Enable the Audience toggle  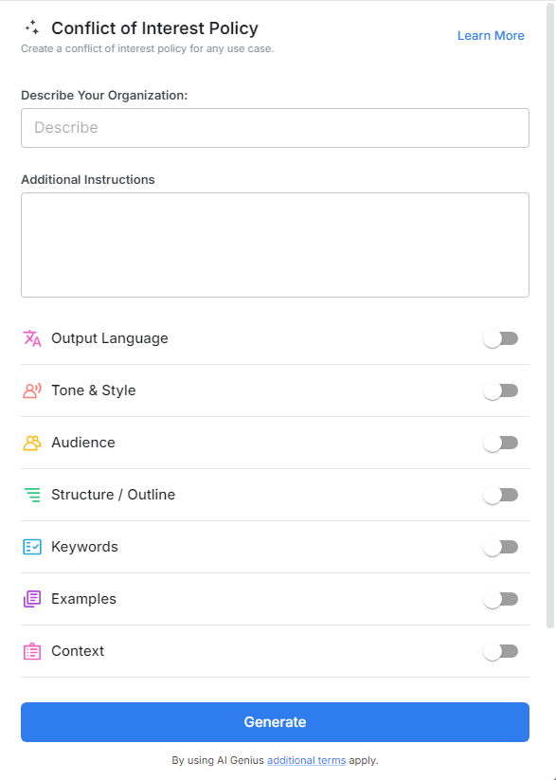pyautogui.click(x=501, y=443)
